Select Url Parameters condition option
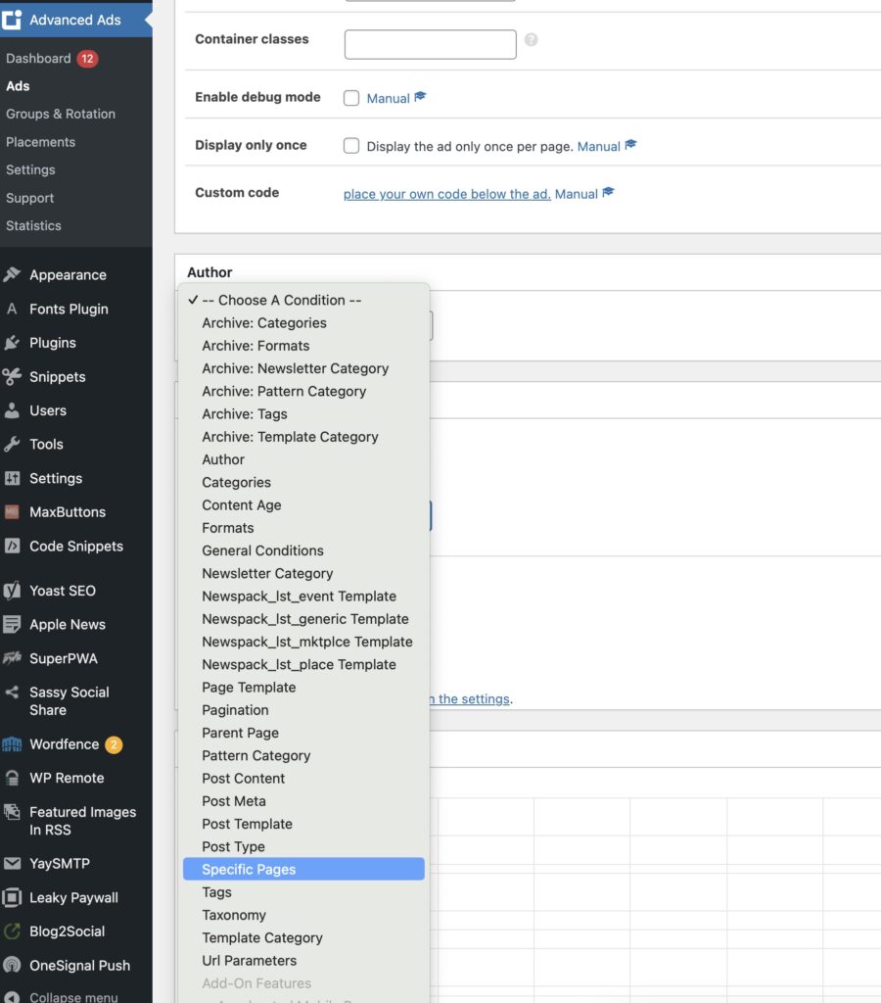The width and height of the screenshot is (881, 1003). click(249, 961)
